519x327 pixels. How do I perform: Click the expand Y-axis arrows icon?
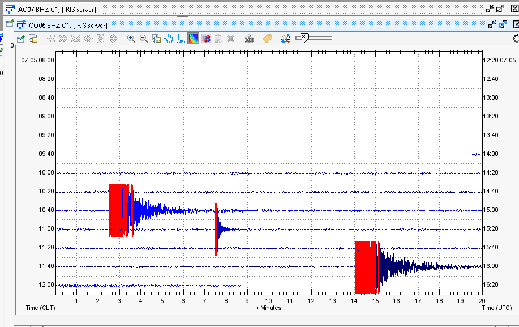(113, 39)
